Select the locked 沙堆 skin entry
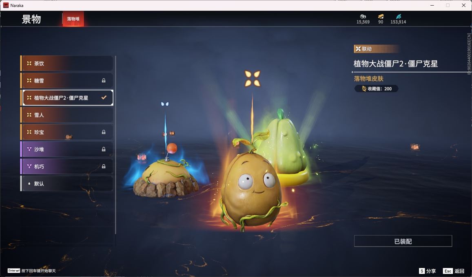This screenshot has width=472, height=277. 66,149
